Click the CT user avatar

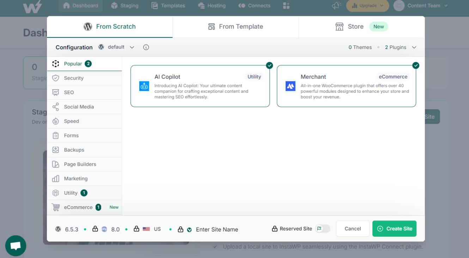399,6
